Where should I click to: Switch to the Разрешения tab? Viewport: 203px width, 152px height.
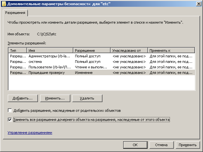(x=15, y=13)
